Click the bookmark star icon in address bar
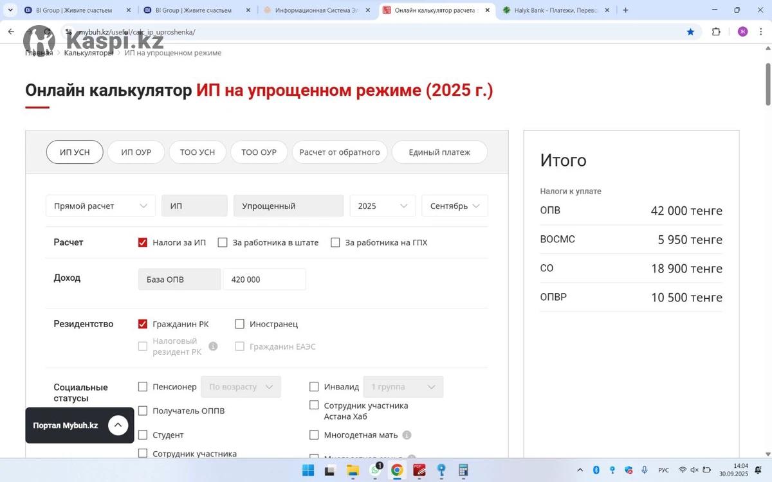The height and width of the screenshot is (482, 772). coord(690,31)
